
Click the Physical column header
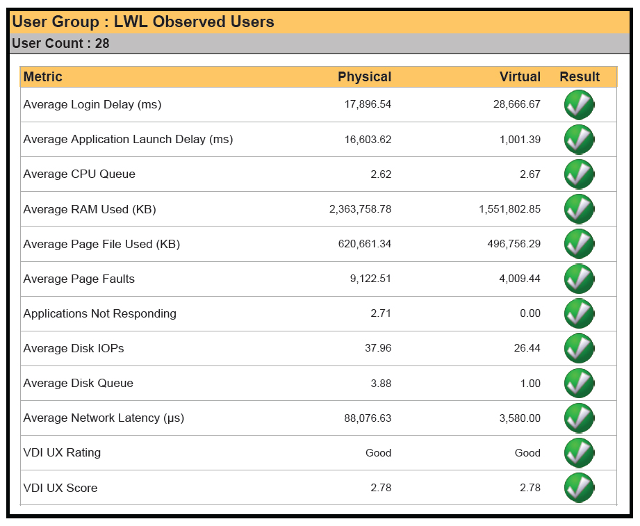(x=365, y=76)
